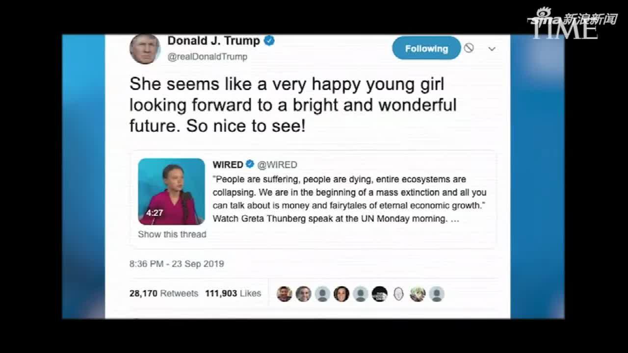
Task: Open the @WIRED handle link
Action: click(277, 165)
